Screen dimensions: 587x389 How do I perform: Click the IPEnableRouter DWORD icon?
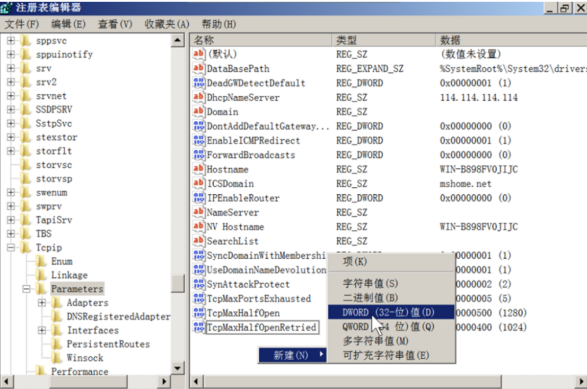198,198
